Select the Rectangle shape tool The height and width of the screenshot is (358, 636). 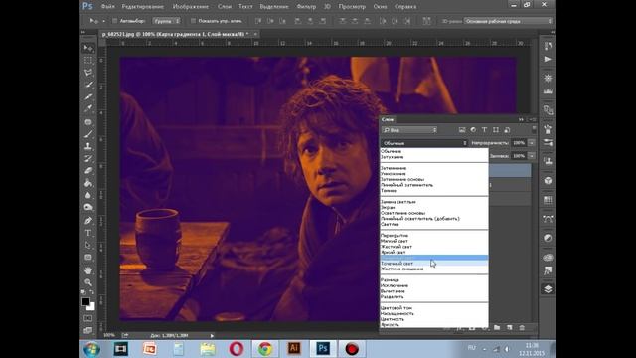(x=88, y=257)
